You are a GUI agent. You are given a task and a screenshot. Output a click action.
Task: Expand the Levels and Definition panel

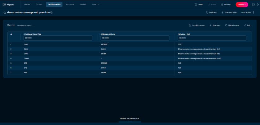pyautogui.click(x=130, y=119)
